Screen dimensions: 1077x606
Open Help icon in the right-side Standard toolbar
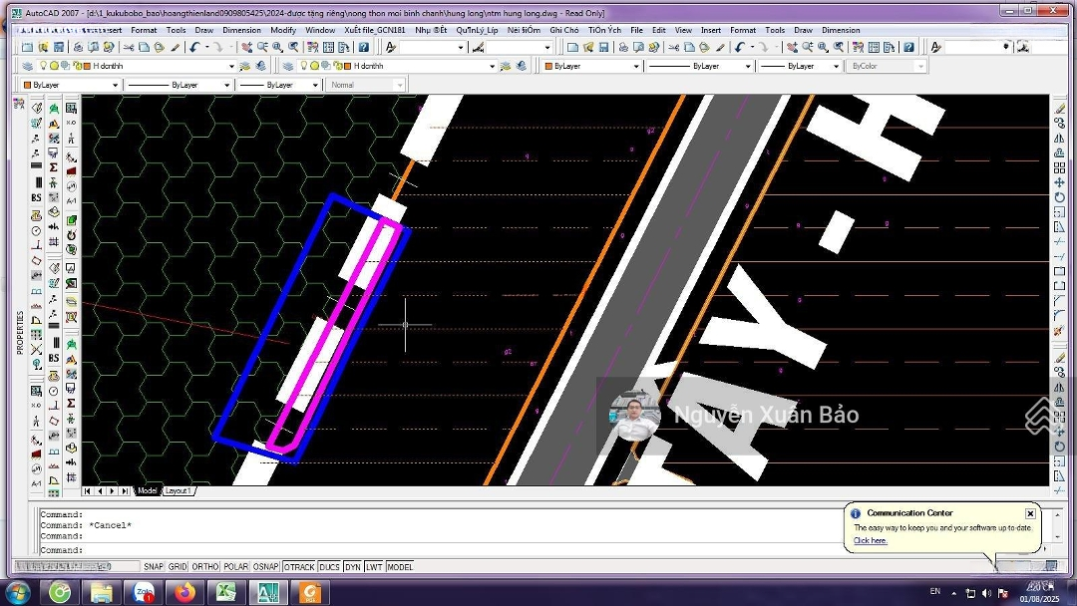(908, 47)
